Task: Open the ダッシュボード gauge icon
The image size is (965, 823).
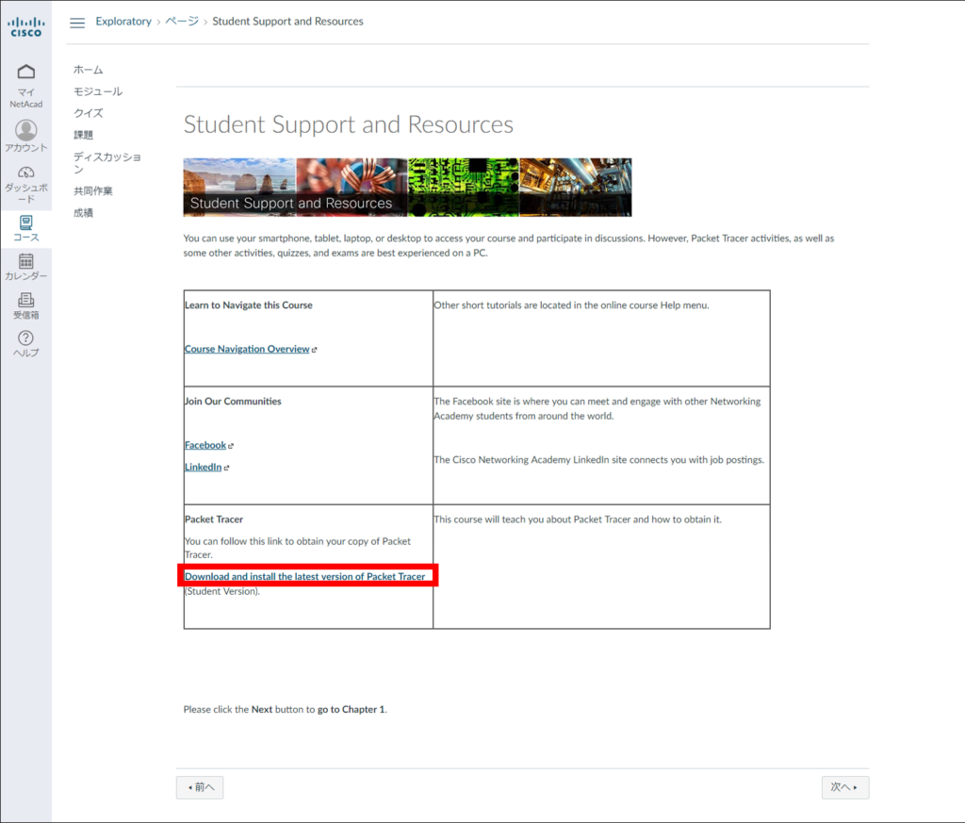Action: coord(25,173)
